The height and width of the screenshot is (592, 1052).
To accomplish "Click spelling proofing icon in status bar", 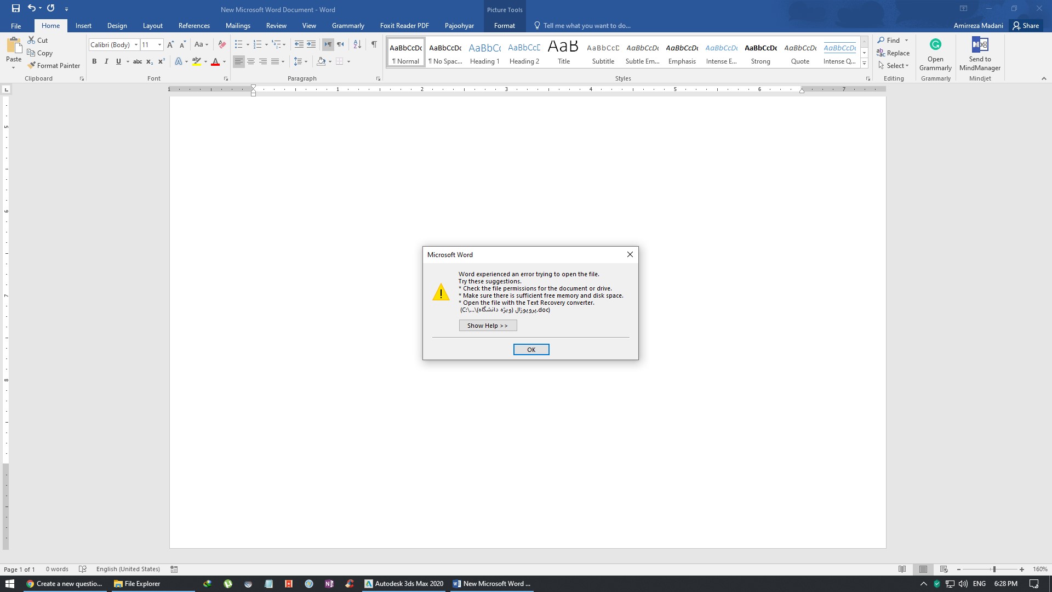I will [83, 569].
